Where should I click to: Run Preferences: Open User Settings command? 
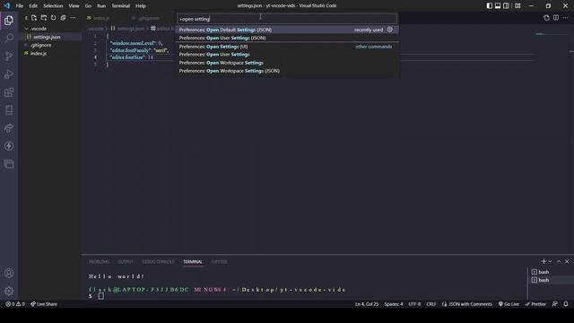click(x=287, y=54)
